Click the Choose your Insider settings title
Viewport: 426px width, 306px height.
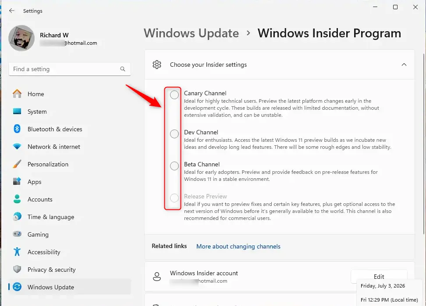click(208, 65)
